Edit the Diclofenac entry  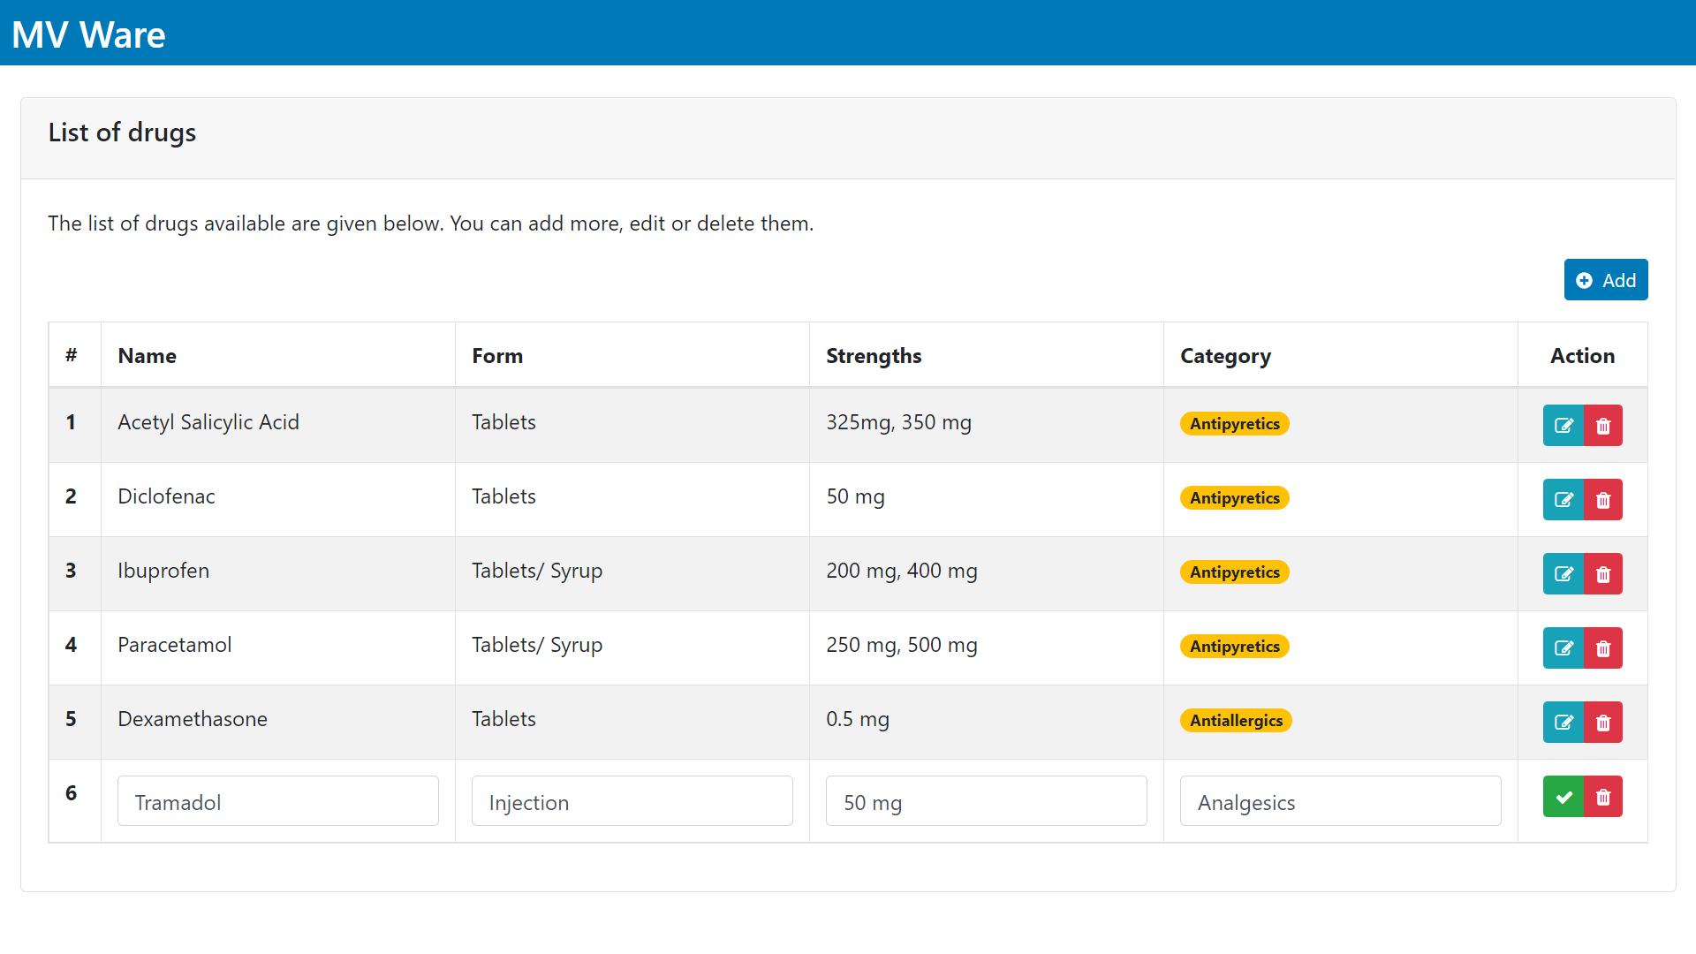click(x=1563, y=499)
